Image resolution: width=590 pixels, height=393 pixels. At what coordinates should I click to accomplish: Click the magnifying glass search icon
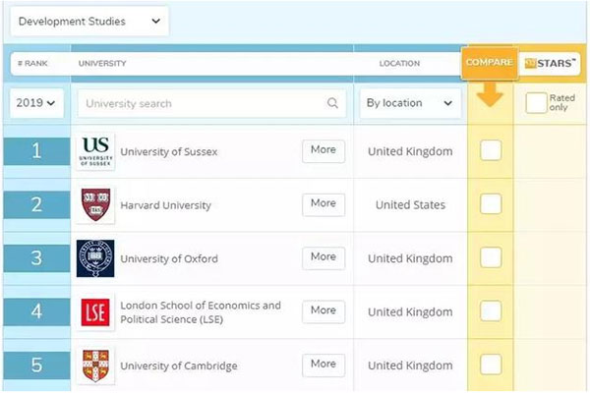(333, 103)
